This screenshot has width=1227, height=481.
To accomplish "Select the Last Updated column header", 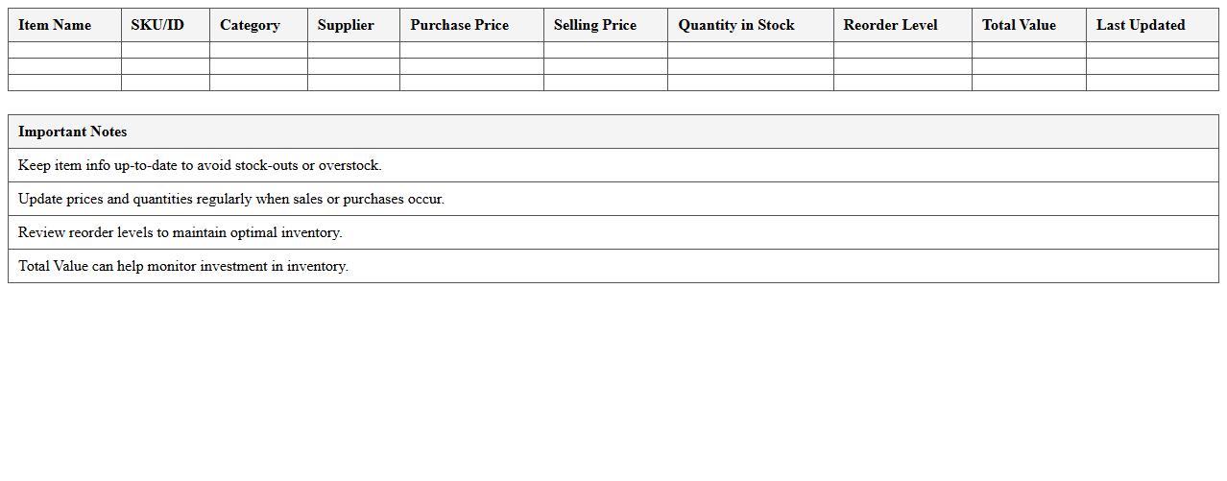I will pyautogui.click(x=1140, y=25).
